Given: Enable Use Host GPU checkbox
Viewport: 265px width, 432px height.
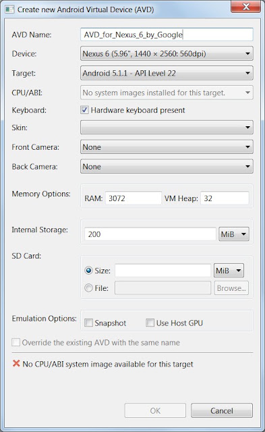Looking at the screenshot, I should [150, 323].
